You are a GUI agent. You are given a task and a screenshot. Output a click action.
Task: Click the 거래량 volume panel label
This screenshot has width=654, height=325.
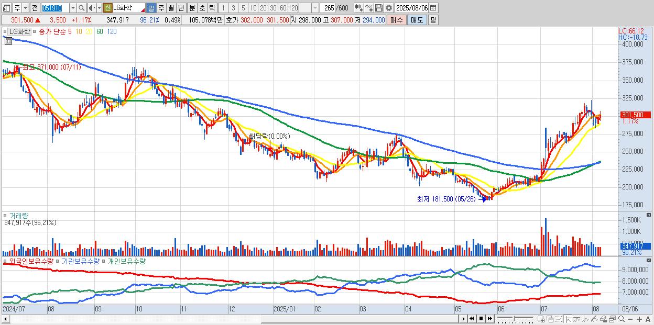[18, 215]
